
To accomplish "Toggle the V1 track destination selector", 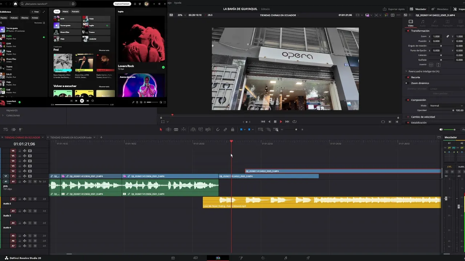I will point(6,176).
